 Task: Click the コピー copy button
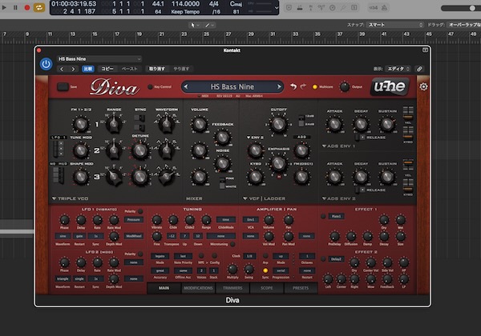pyautogui.click(x=107, y=69)
